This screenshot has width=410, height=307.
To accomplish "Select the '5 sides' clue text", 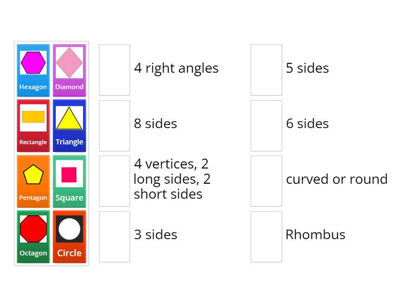I will pos(308,68).
